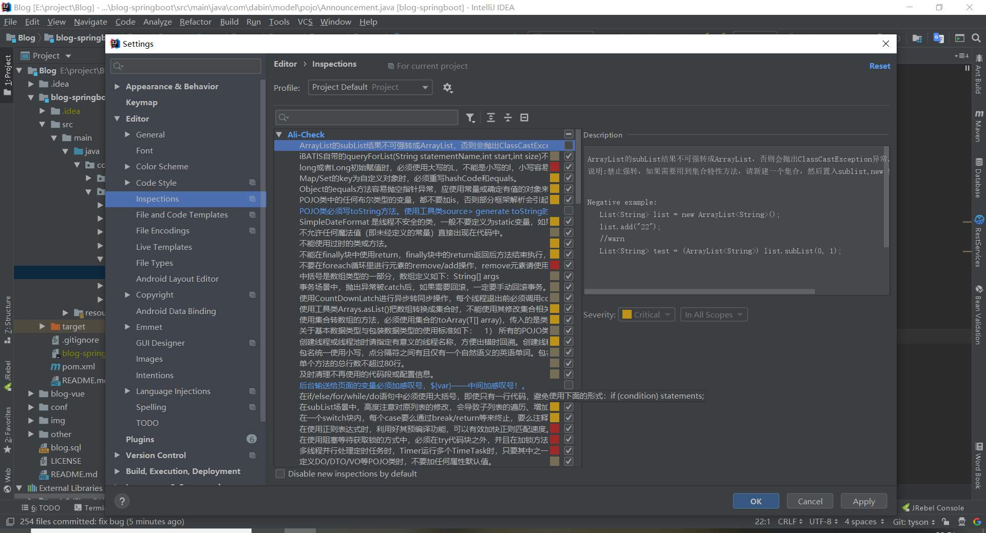Click red severity swatch of long或者Long inspection
Viewport: 986px width, 533px height.
pyautogui.click(x=555, y=167)
